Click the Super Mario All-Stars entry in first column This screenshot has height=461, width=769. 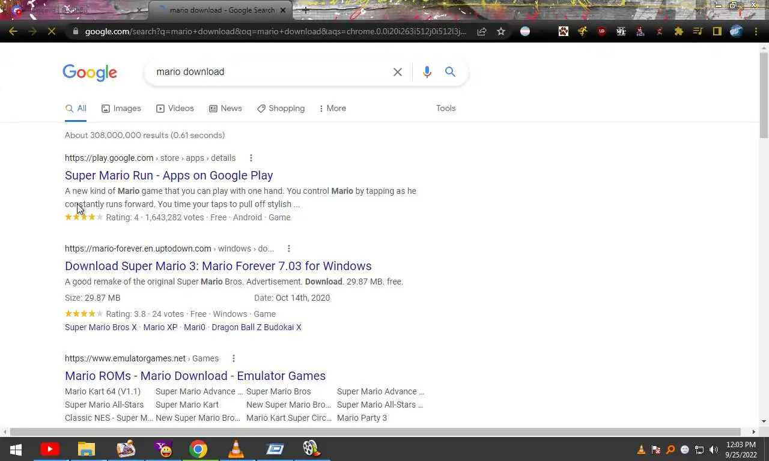(x=105, y=405)
